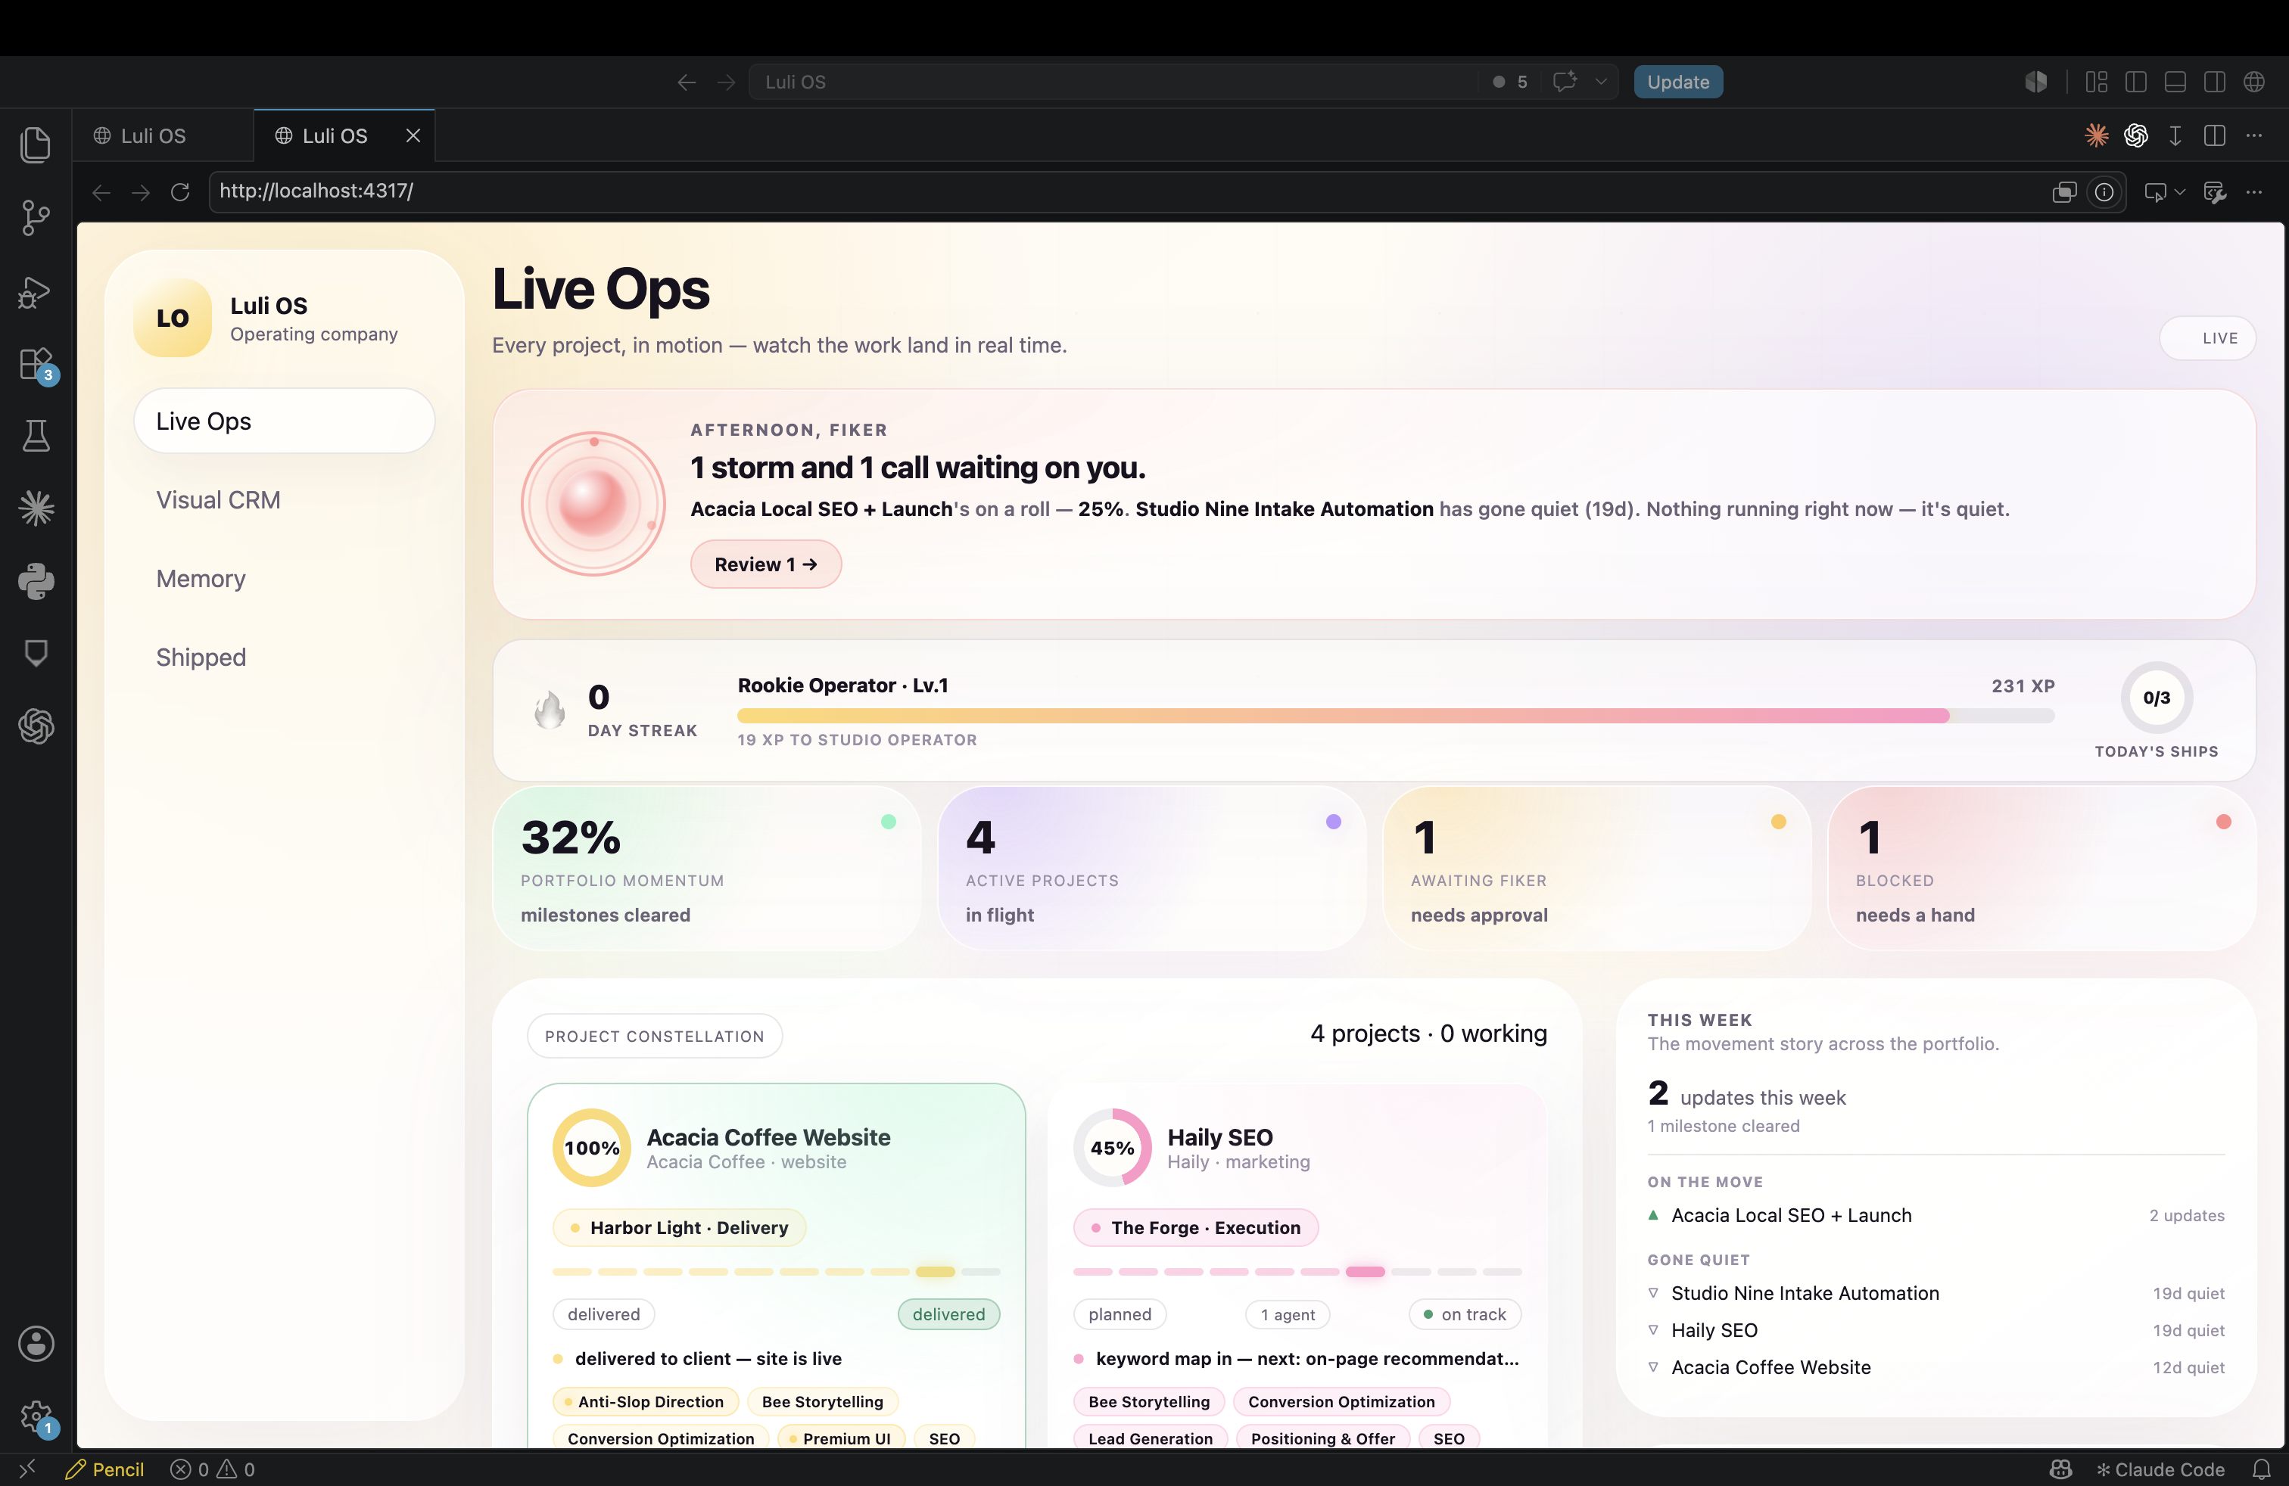The width and height of the screenshot is (2289, 1486).
Task: Click the Update button
Action: point(1677,82)
